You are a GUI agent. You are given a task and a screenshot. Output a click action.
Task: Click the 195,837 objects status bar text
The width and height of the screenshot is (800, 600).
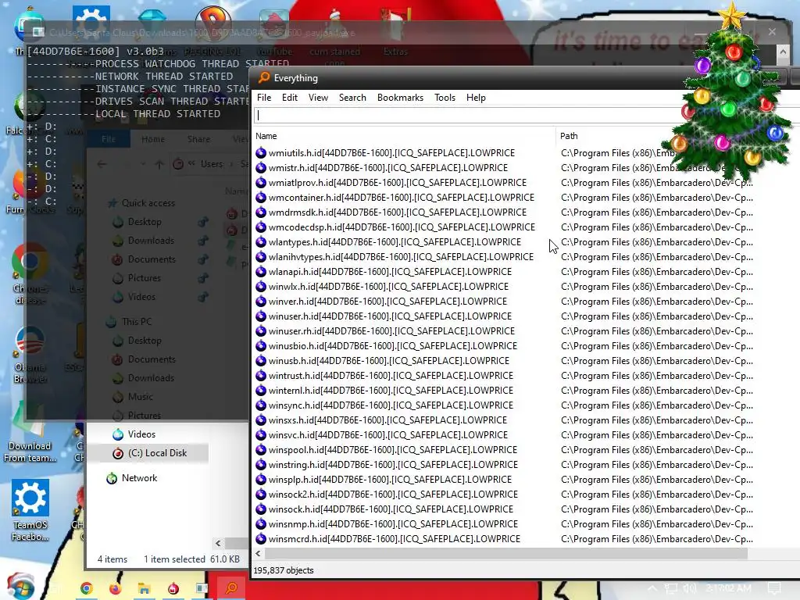tap(284, 570)
